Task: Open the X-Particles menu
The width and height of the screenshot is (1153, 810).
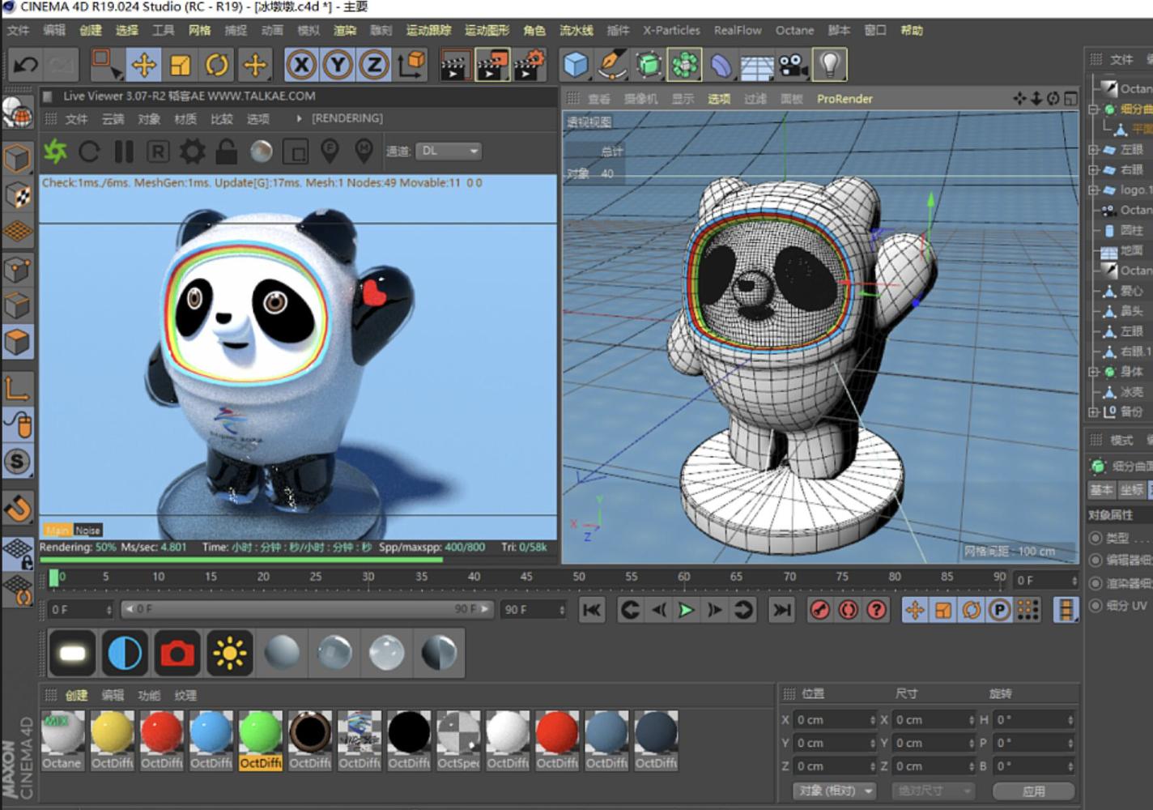Action: point(671,31)
